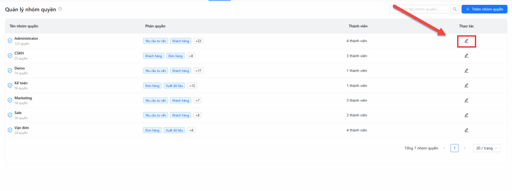Image resolution: width=512 pixels, height=191 pixels.
Task: Click Tổng 7 nhóm quyền total text
Action: [x=421, y=148]
